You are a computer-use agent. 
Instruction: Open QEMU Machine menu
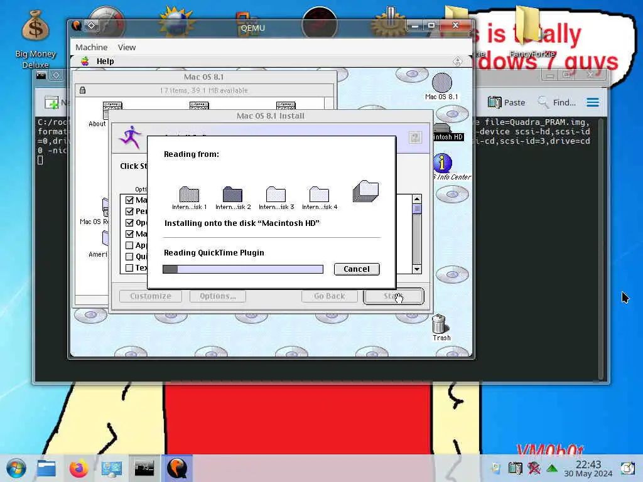click(91, 47)
